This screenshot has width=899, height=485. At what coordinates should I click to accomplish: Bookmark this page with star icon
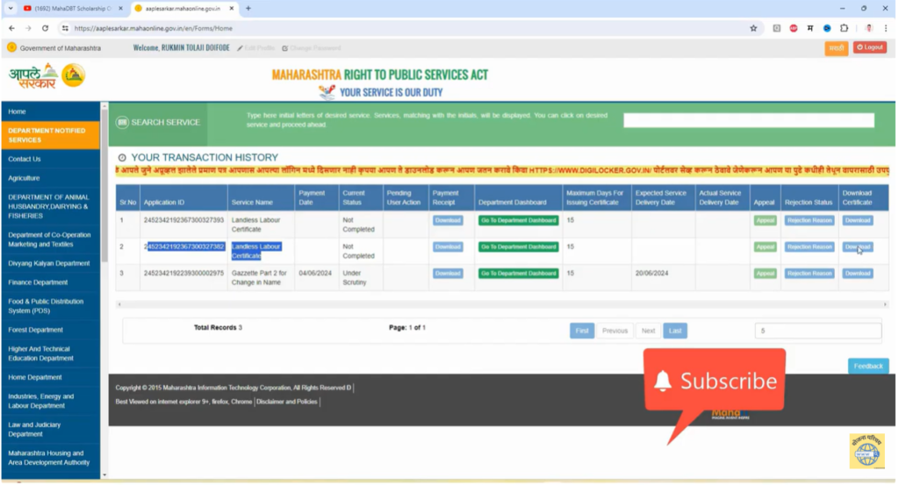pos(753,28)
